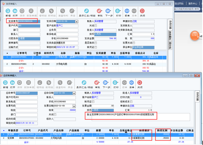
Task: Toggle 转凭证 checkbox in 应收帐单输入 form
Action: point(93,102)
